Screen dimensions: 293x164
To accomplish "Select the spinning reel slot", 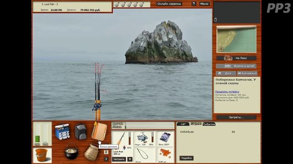I will tap(145, 138).
